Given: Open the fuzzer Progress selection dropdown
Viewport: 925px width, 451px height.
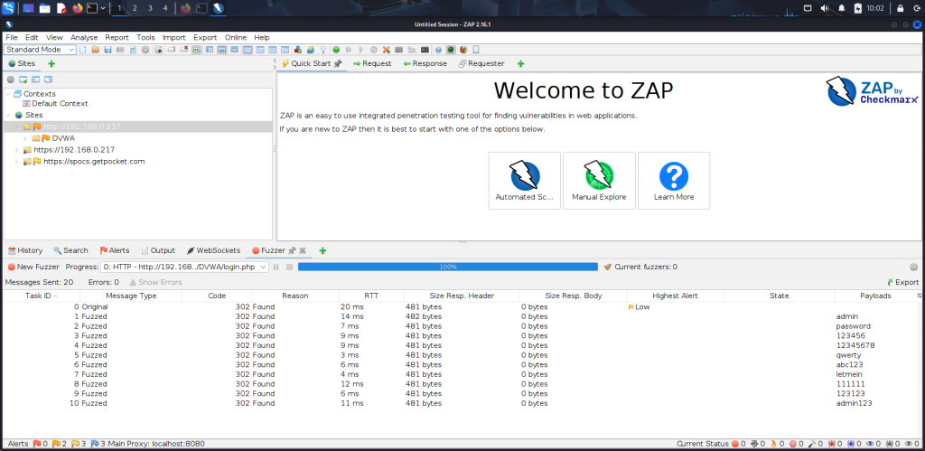Looking at the screenshot, I should click(x=184, y=267).
